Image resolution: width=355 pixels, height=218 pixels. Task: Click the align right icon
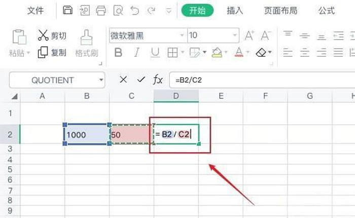(321, 53)
